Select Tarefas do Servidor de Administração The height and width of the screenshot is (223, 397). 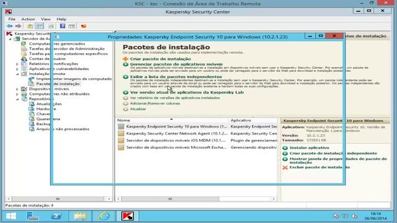[66, 48]
